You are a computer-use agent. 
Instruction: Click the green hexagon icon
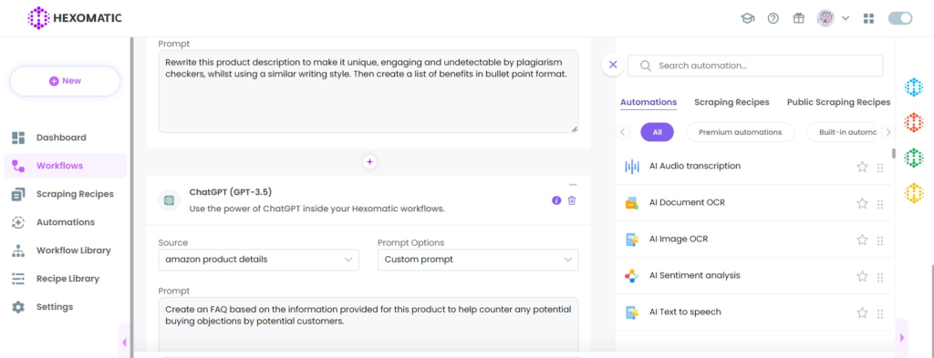pos(913,158)
